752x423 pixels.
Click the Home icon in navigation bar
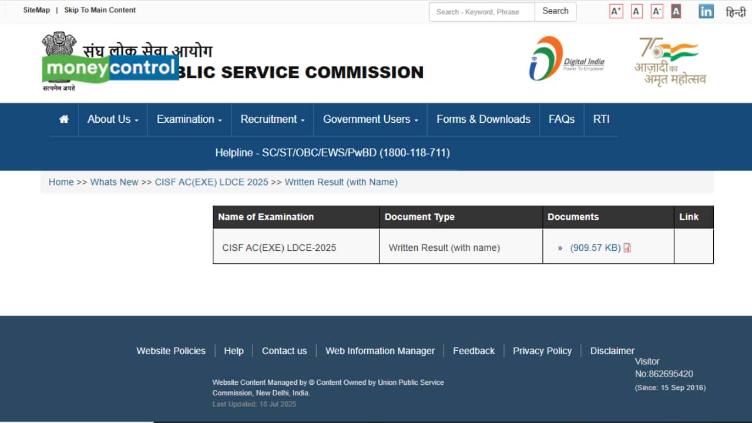pyautogui.click(x=64, y=119)
